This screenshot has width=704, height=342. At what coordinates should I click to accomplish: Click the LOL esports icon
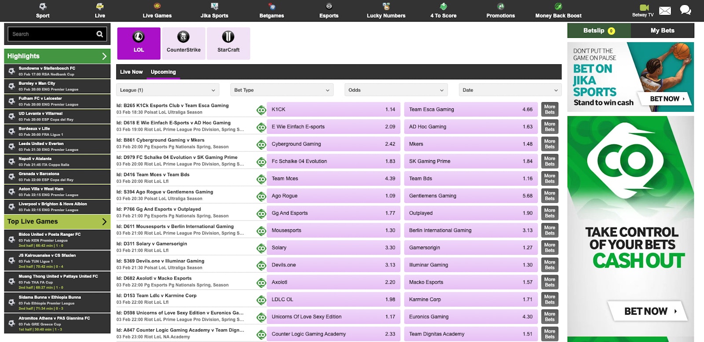(139, 37)
